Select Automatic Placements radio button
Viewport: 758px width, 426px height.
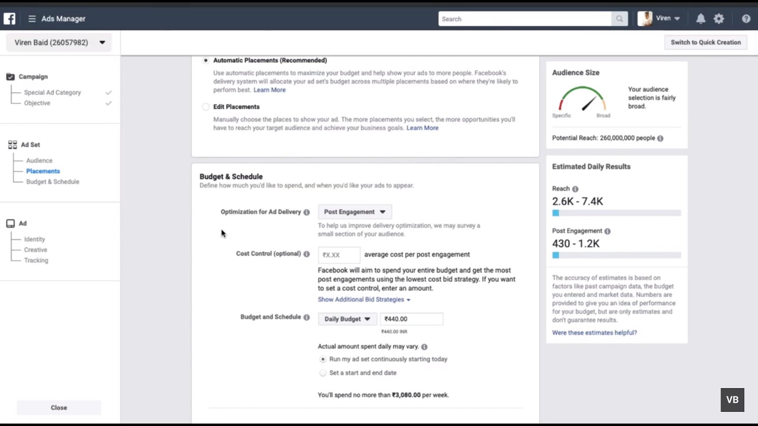tap(206, 61)
